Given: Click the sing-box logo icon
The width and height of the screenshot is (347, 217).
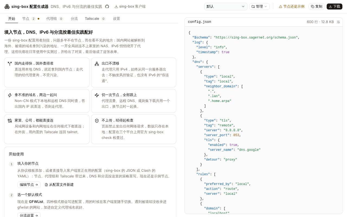Looking at the screenshot, I should click(x=7, y=7).
